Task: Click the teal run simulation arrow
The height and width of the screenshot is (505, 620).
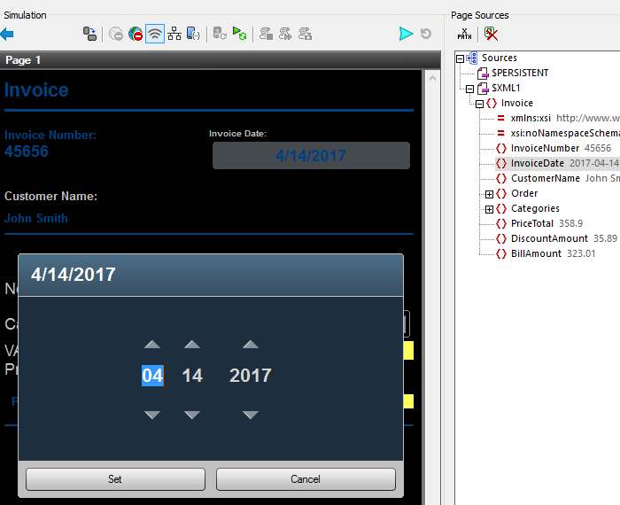Action: 406,34
